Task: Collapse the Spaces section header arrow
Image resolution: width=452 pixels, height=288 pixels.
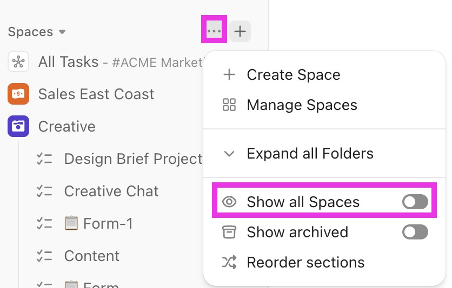Action: 62,32
